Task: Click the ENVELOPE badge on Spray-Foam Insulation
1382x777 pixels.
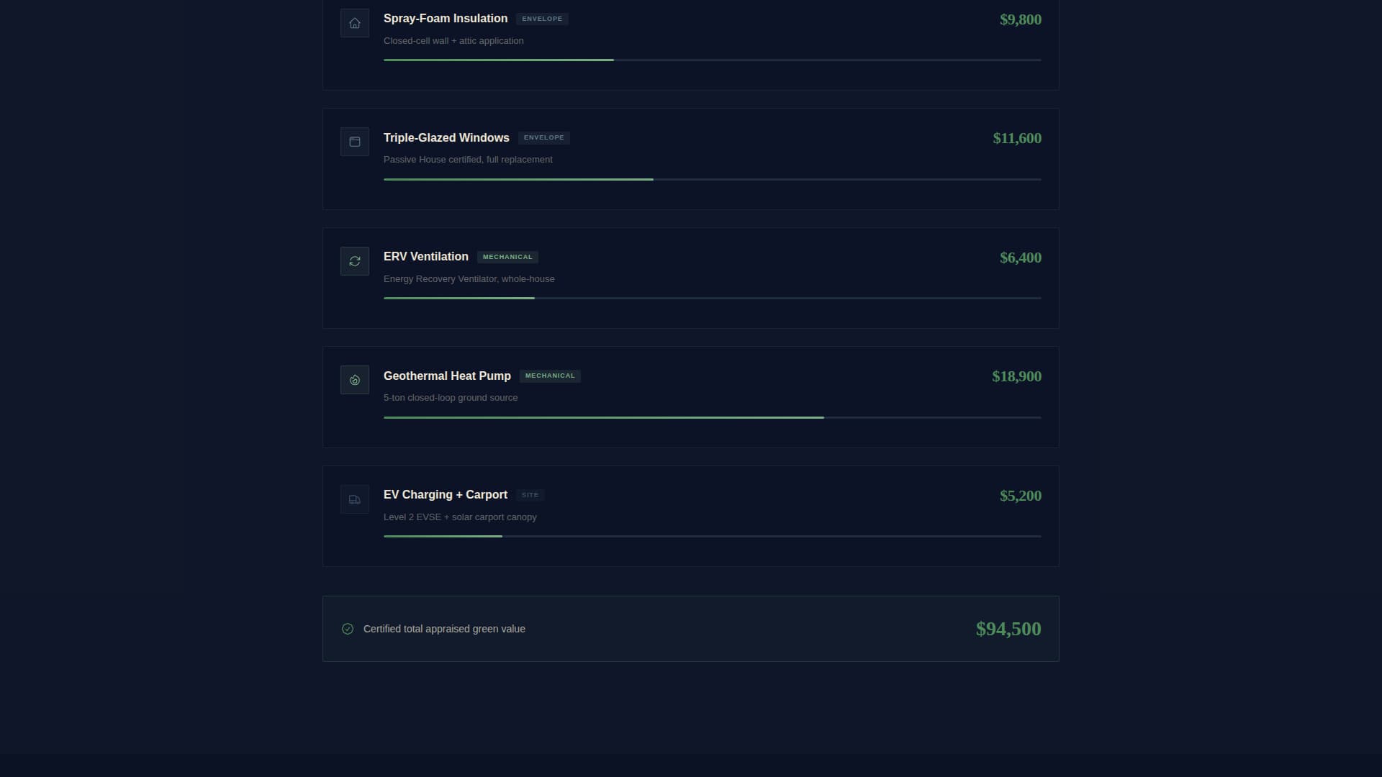Action: [x=542, y=19]
